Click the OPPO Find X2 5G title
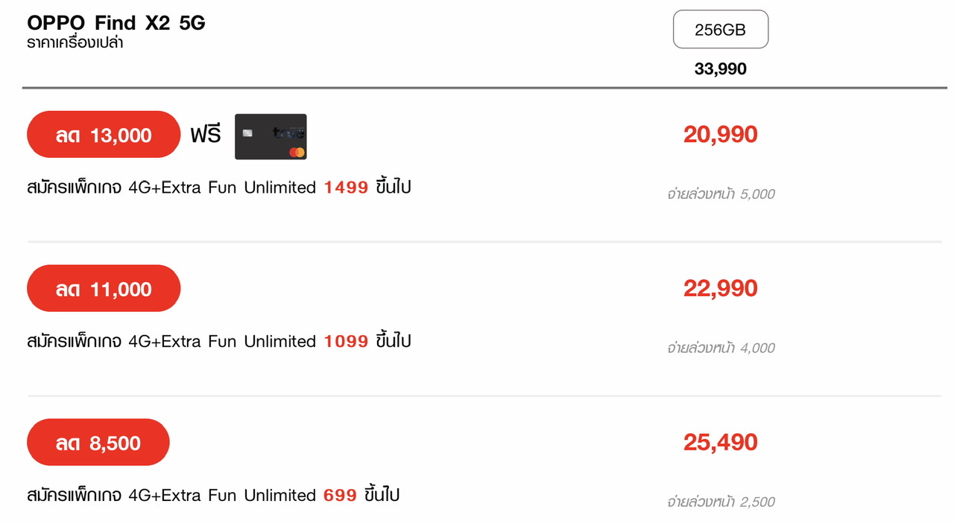This screenshot has height=524, width=954. 116,23
